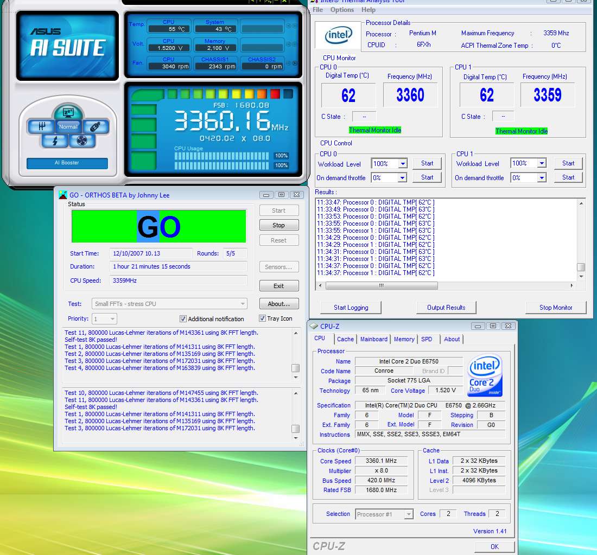Click the green GO status banner

159,226
